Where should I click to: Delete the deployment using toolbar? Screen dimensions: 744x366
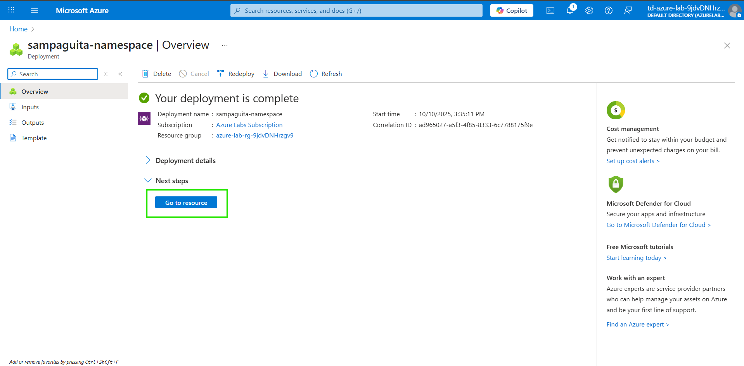coord(156,74)
